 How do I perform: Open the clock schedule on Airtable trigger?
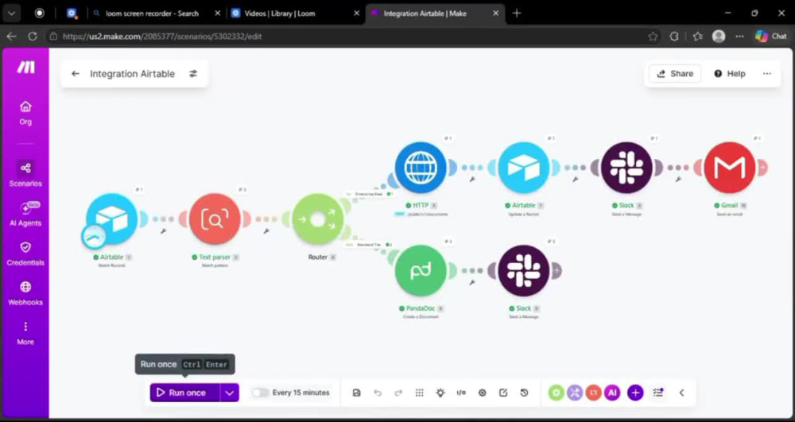[x=95, y=236]
